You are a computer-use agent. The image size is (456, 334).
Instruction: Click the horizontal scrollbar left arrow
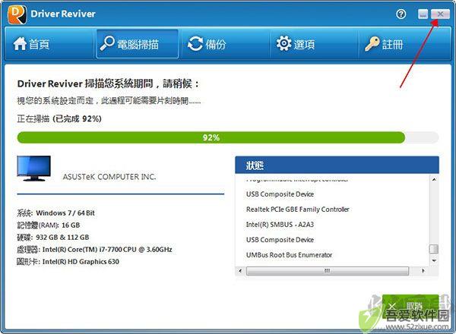pyautogui.click(x=240, y=271)
